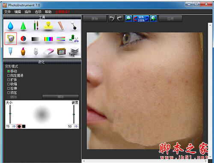
Task: Open the rainbow colorize tool
Action: tap(48, 39)
